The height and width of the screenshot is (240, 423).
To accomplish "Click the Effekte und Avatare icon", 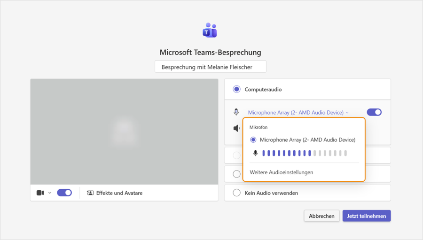I will tap(90, 193).
